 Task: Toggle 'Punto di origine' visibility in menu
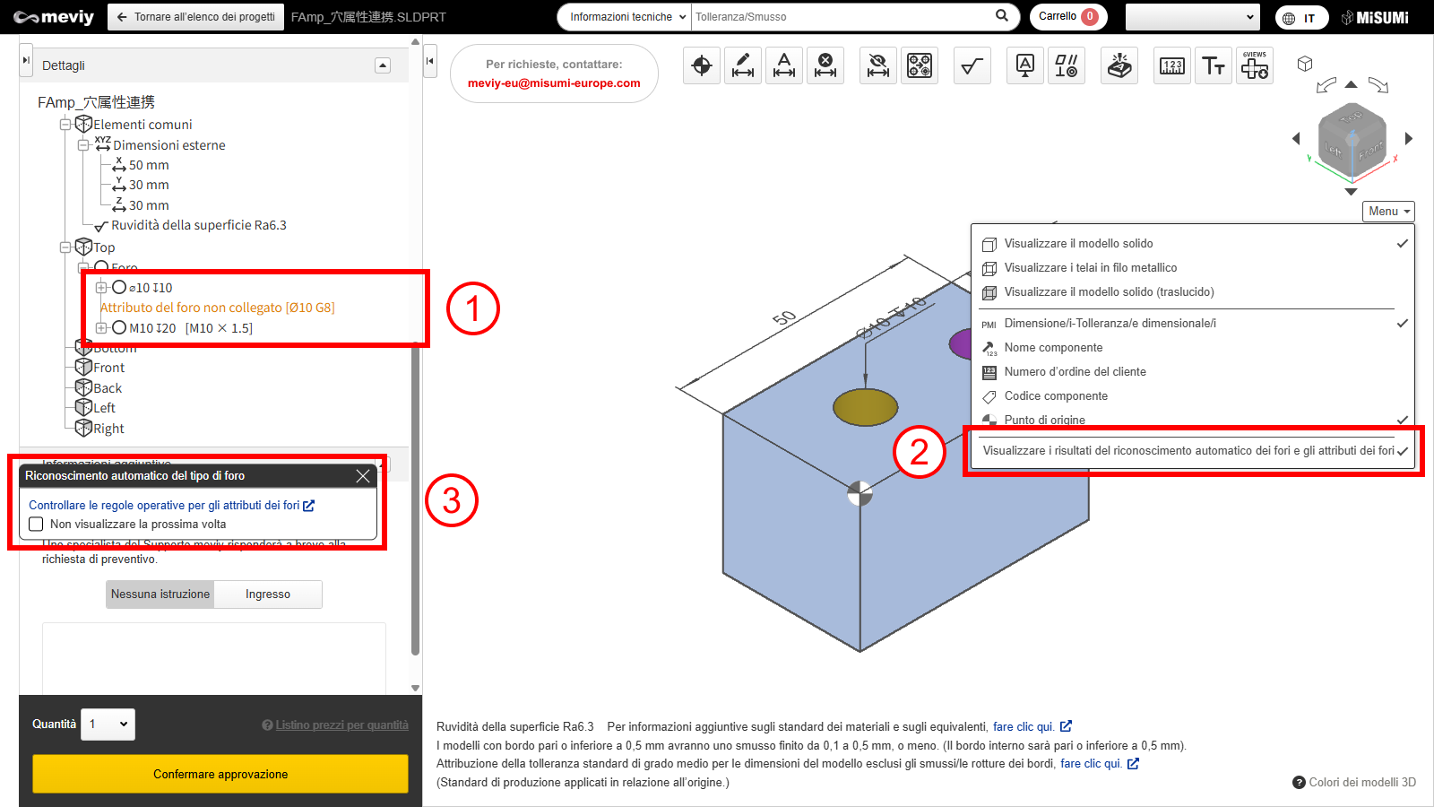click(1044, 420)
